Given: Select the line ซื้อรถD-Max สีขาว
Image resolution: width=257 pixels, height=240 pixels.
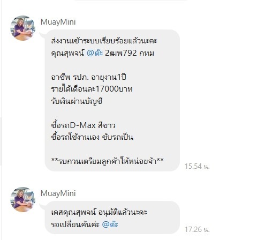Looking at the screenshot, I should (83, 125).
